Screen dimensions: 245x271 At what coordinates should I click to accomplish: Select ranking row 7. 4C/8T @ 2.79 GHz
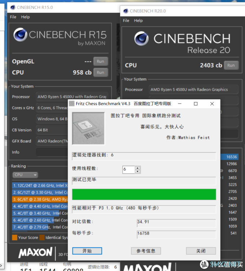click(40, 227)
